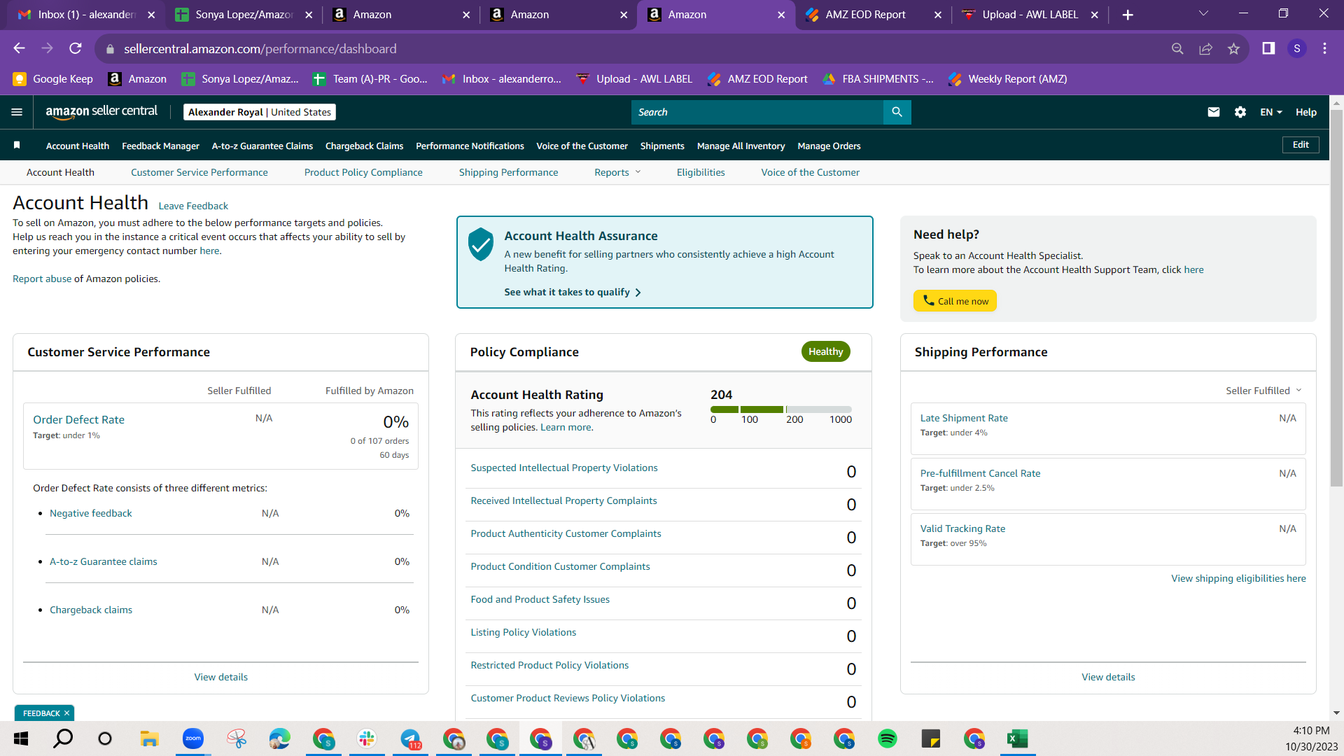Click the Chrome tab list chevron
The image size is (1344, 756).
coord(1203,13)
